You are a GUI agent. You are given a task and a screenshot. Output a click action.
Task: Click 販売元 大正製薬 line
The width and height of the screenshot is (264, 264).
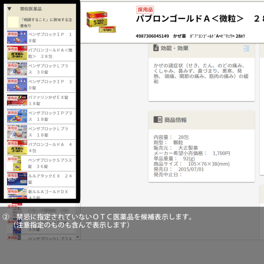pos(176,148)
